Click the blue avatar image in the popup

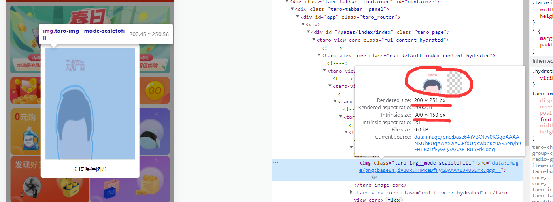point(90,104)
